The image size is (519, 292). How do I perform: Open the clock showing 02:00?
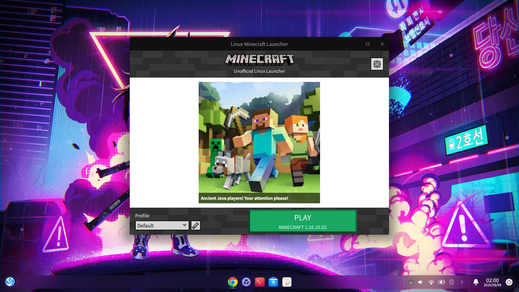492,282
